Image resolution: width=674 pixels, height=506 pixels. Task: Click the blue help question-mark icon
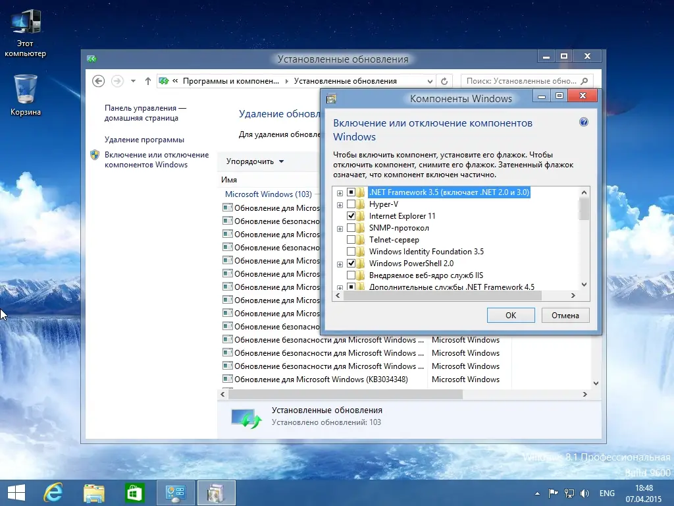583,122
